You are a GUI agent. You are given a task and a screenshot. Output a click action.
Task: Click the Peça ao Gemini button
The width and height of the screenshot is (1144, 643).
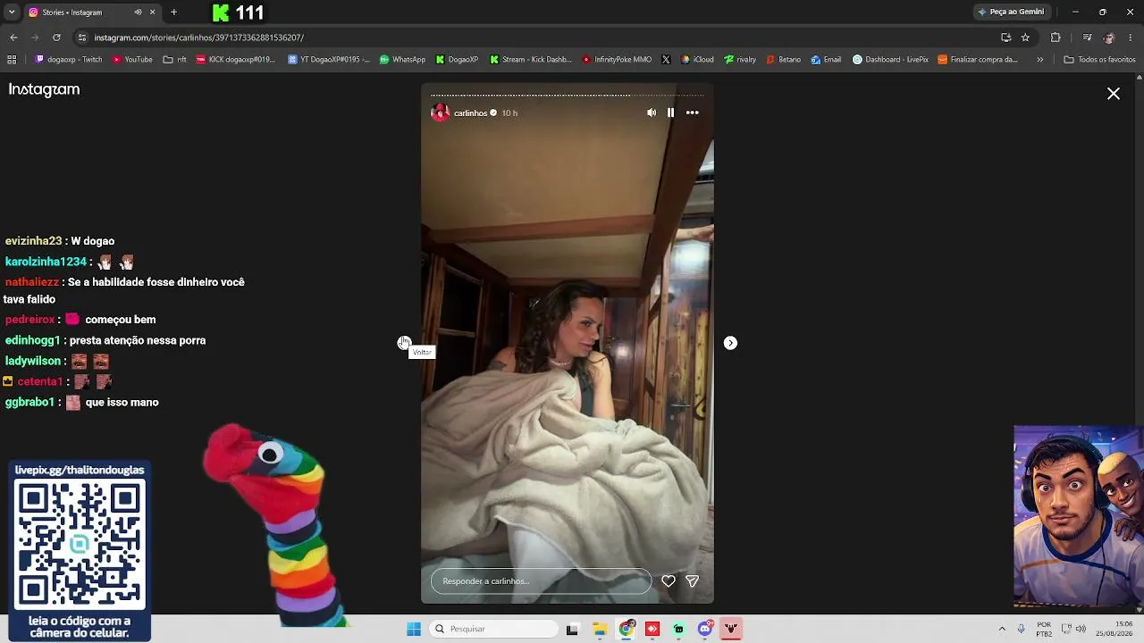click(x=1011, y=13)
